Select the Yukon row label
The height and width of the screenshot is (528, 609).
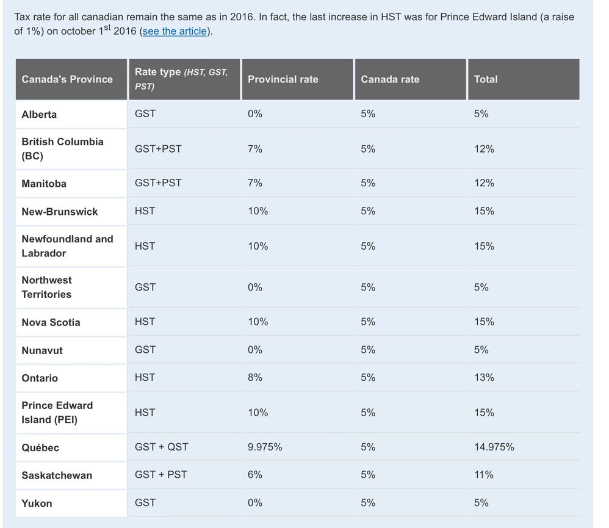pyautogui.click(x=37, y=504)
